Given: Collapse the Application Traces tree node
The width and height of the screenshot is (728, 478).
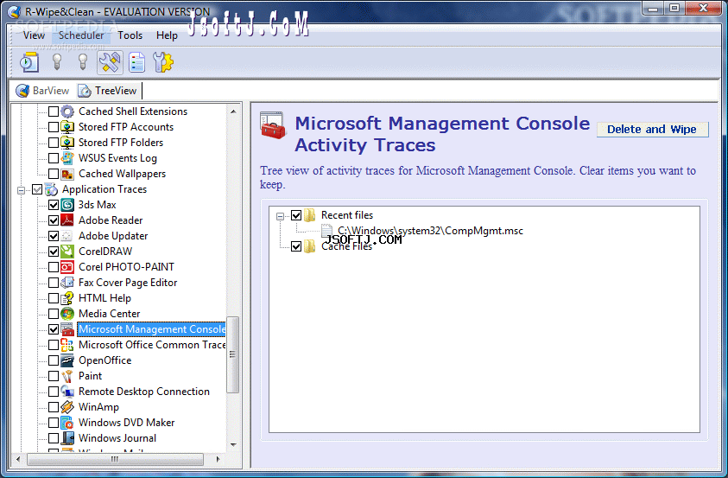Looking at the screenshot, I should tap(21, 190).
